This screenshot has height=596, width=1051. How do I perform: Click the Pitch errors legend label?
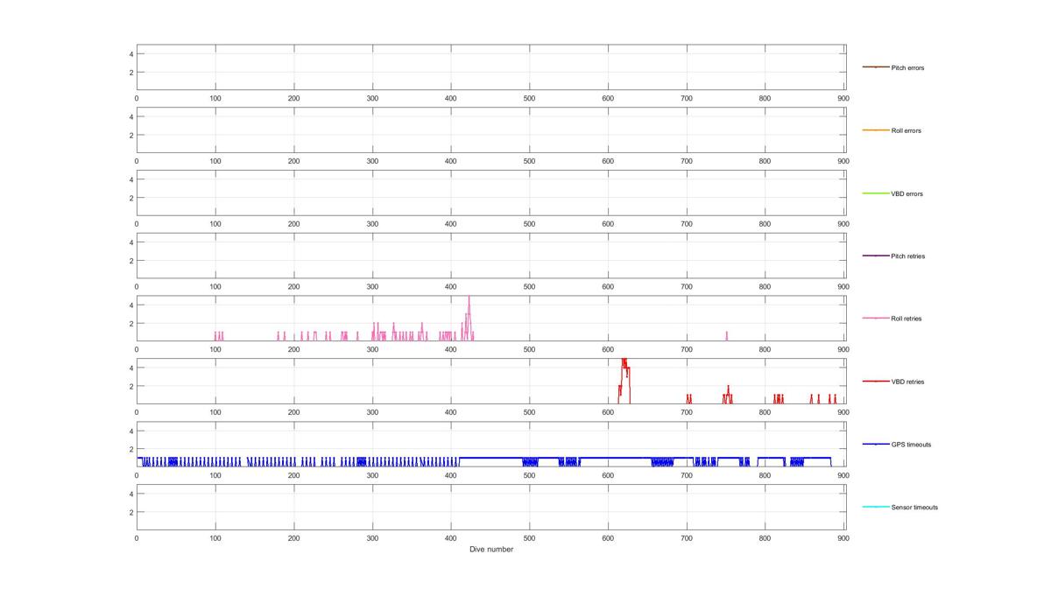click(x=907, y=67)
